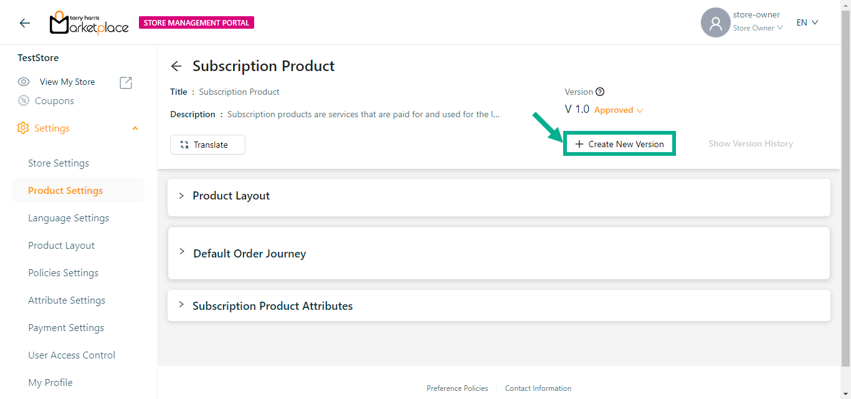
Task: Open the Approved version status dropdown
Action: (619, 110)
